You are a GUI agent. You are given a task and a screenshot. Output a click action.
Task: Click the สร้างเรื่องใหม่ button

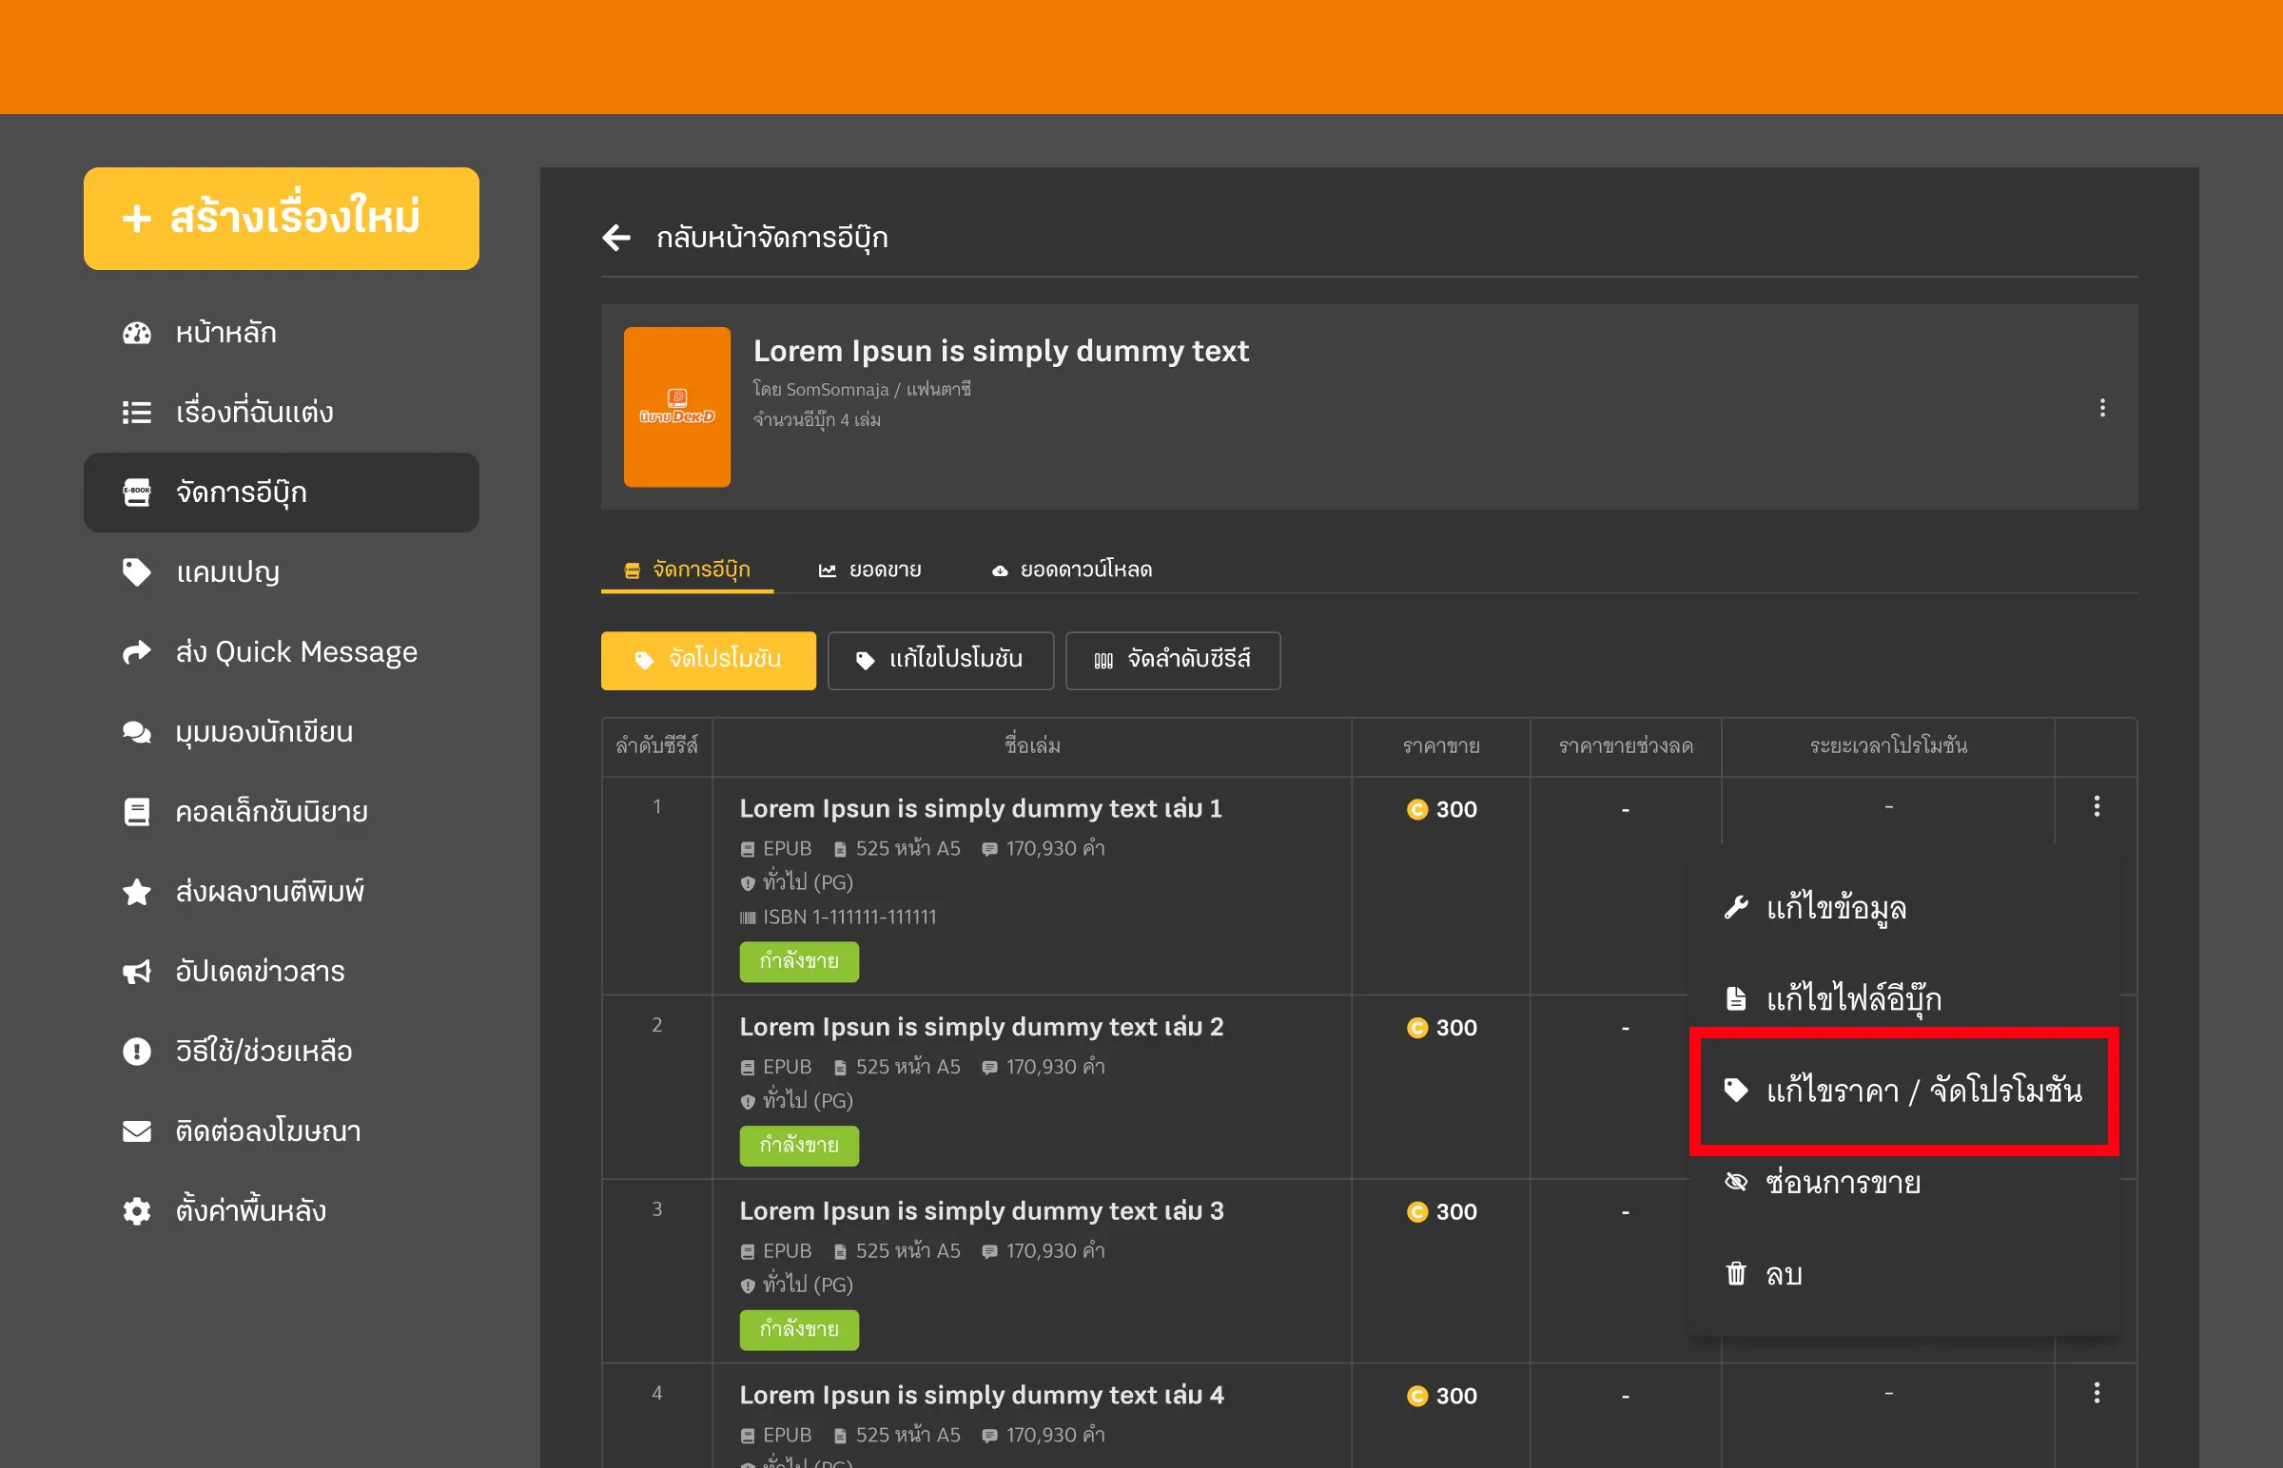tap(282, 219)
